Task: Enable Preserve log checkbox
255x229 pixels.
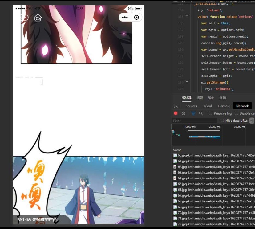Action: (x=211, y=113)
